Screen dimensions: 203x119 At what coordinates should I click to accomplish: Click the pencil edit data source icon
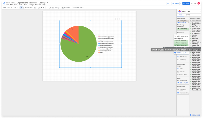point(178,21)
